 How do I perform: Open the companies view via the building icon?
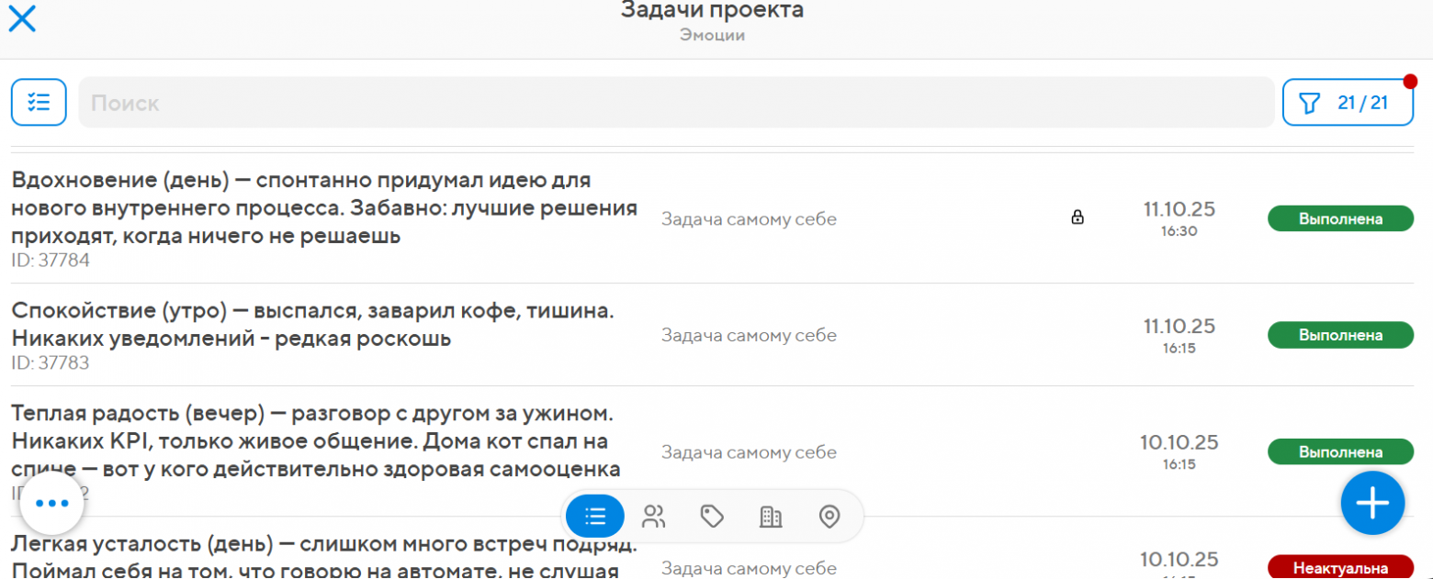coord(771,516)
